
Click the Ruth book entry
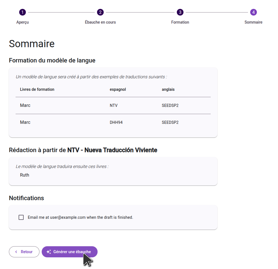pos(24,175)
